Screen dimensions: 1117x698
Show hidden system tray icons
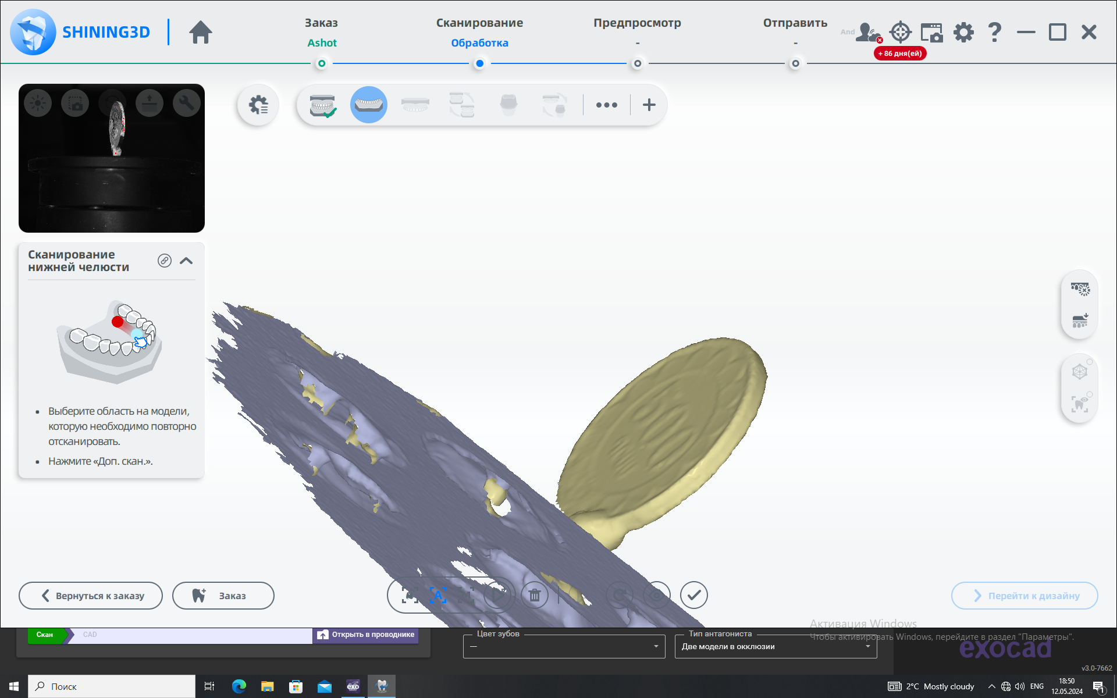point(991,686)
